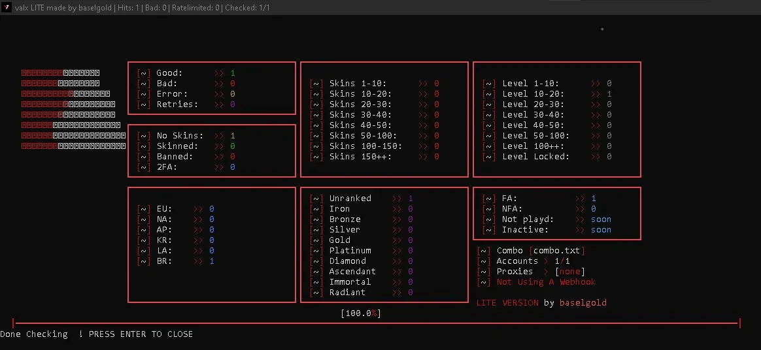Screen dimensions: 761x350
Task: Click the [~] marker next to 2FA
Action: [144, 167]
